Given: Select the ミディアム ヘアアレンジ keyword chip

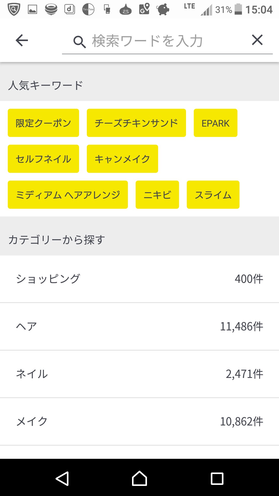Looking at the screenshot, I should pyautogui.click(x=68, y=195).
